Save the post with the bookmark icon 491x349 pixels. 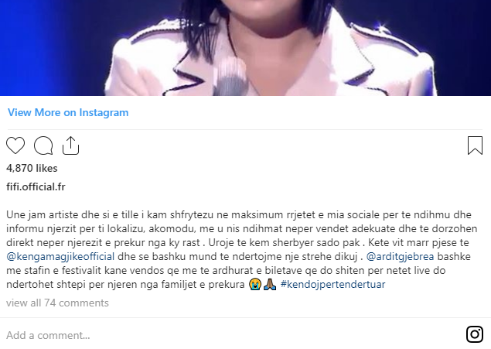pos(475,145)
